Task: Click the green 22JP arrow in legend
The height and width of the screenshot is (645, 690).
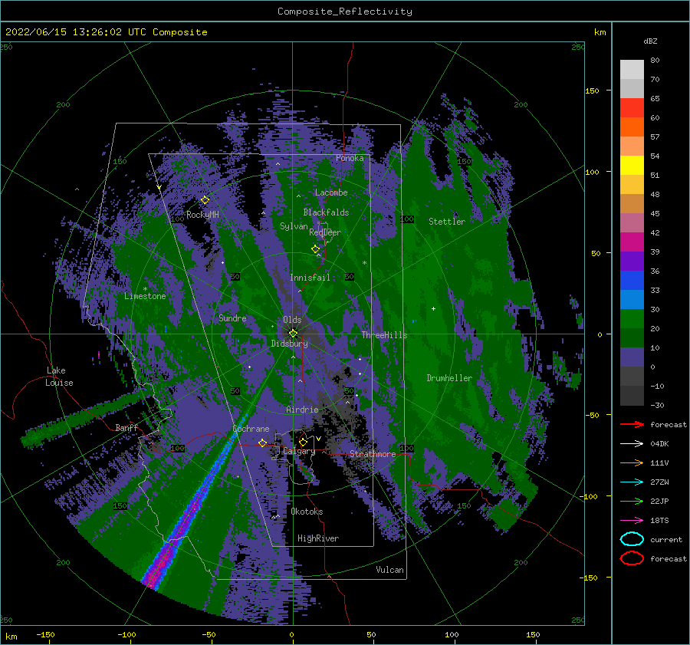Action: pyautogui.click(x=632, y=501)
